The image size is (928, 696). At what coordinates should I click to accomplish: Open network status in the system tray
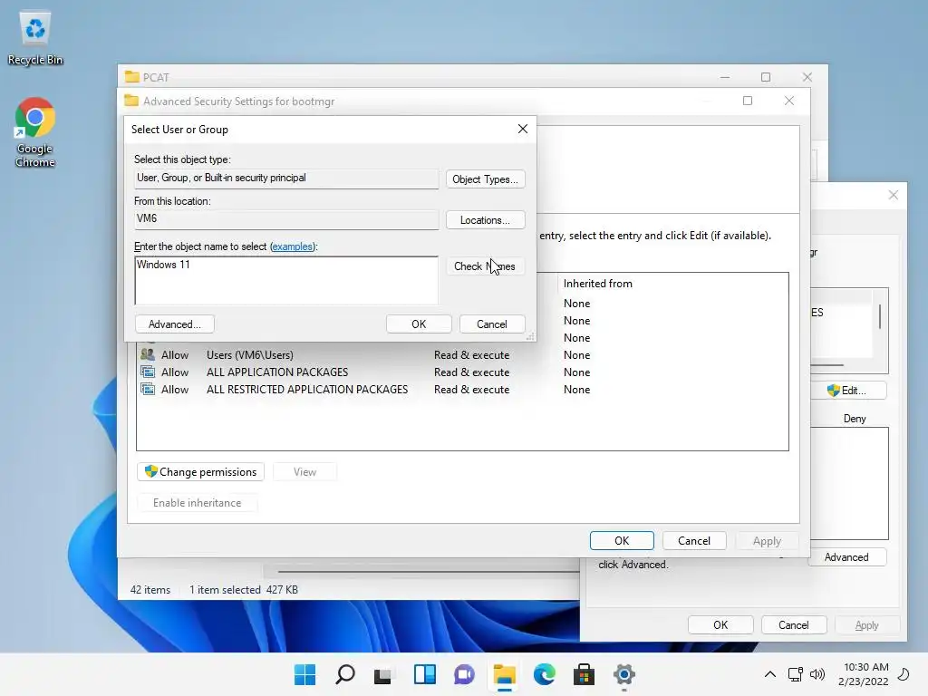coord(796,674)
